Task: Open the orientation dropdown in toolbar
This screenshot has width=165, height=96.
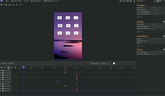Action: (x=7, y=1)
